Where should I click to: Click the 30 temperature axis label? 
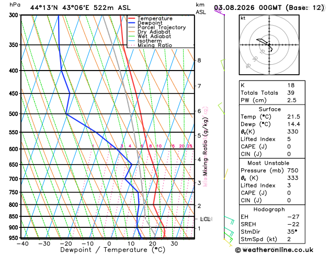pyautogui.click(x=174, y=244)
